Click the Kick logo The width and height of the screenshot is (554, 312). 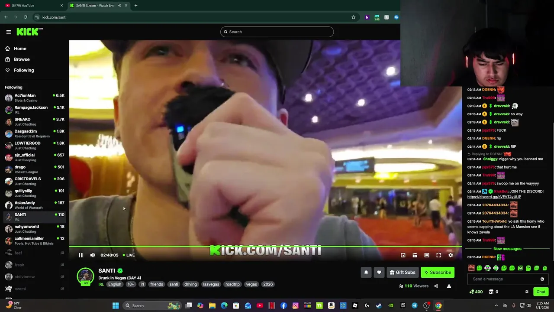pos(29,32)
